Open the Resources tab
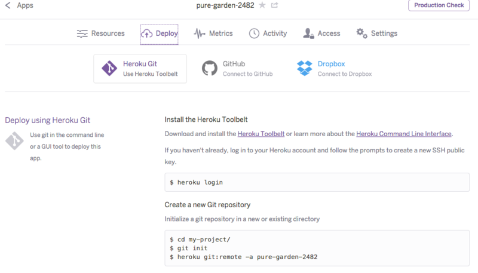Viewport: 478px width, 273px height. 100,33
